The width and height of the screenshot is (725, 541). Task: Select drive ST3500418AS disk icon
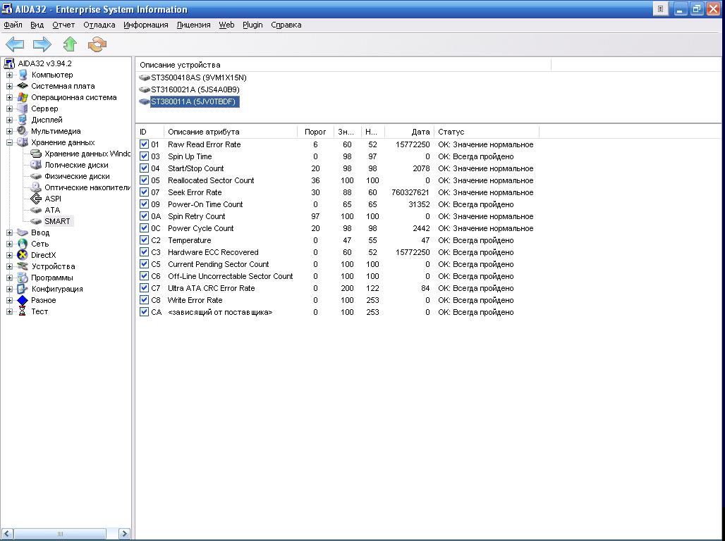[x=145, y=77]
